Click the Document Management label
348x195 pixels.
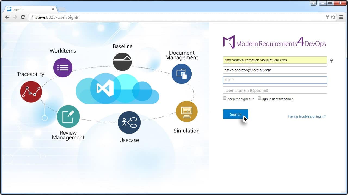click(182, 55)
